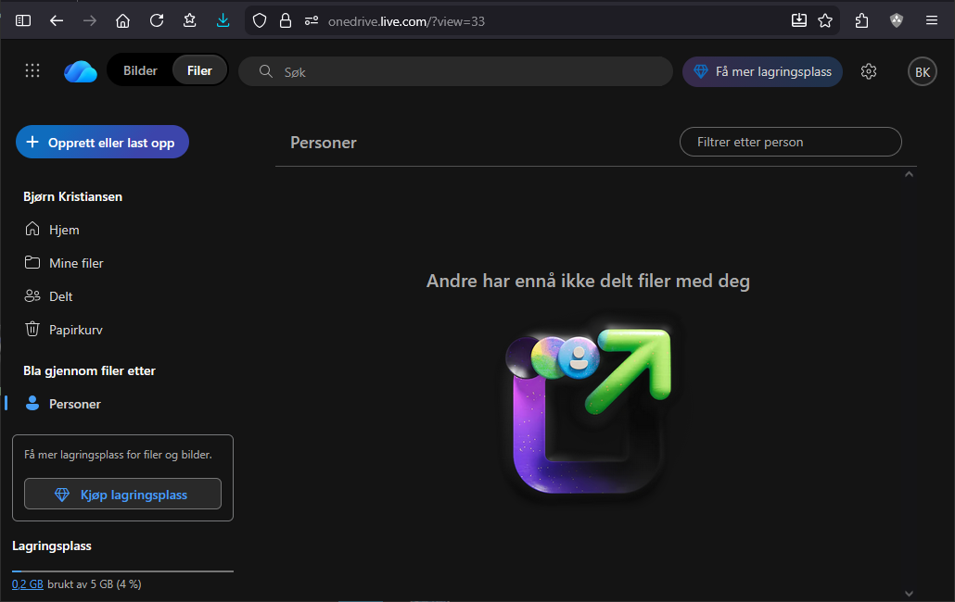Click the scrollbar down arrow

tap(909, 594)
